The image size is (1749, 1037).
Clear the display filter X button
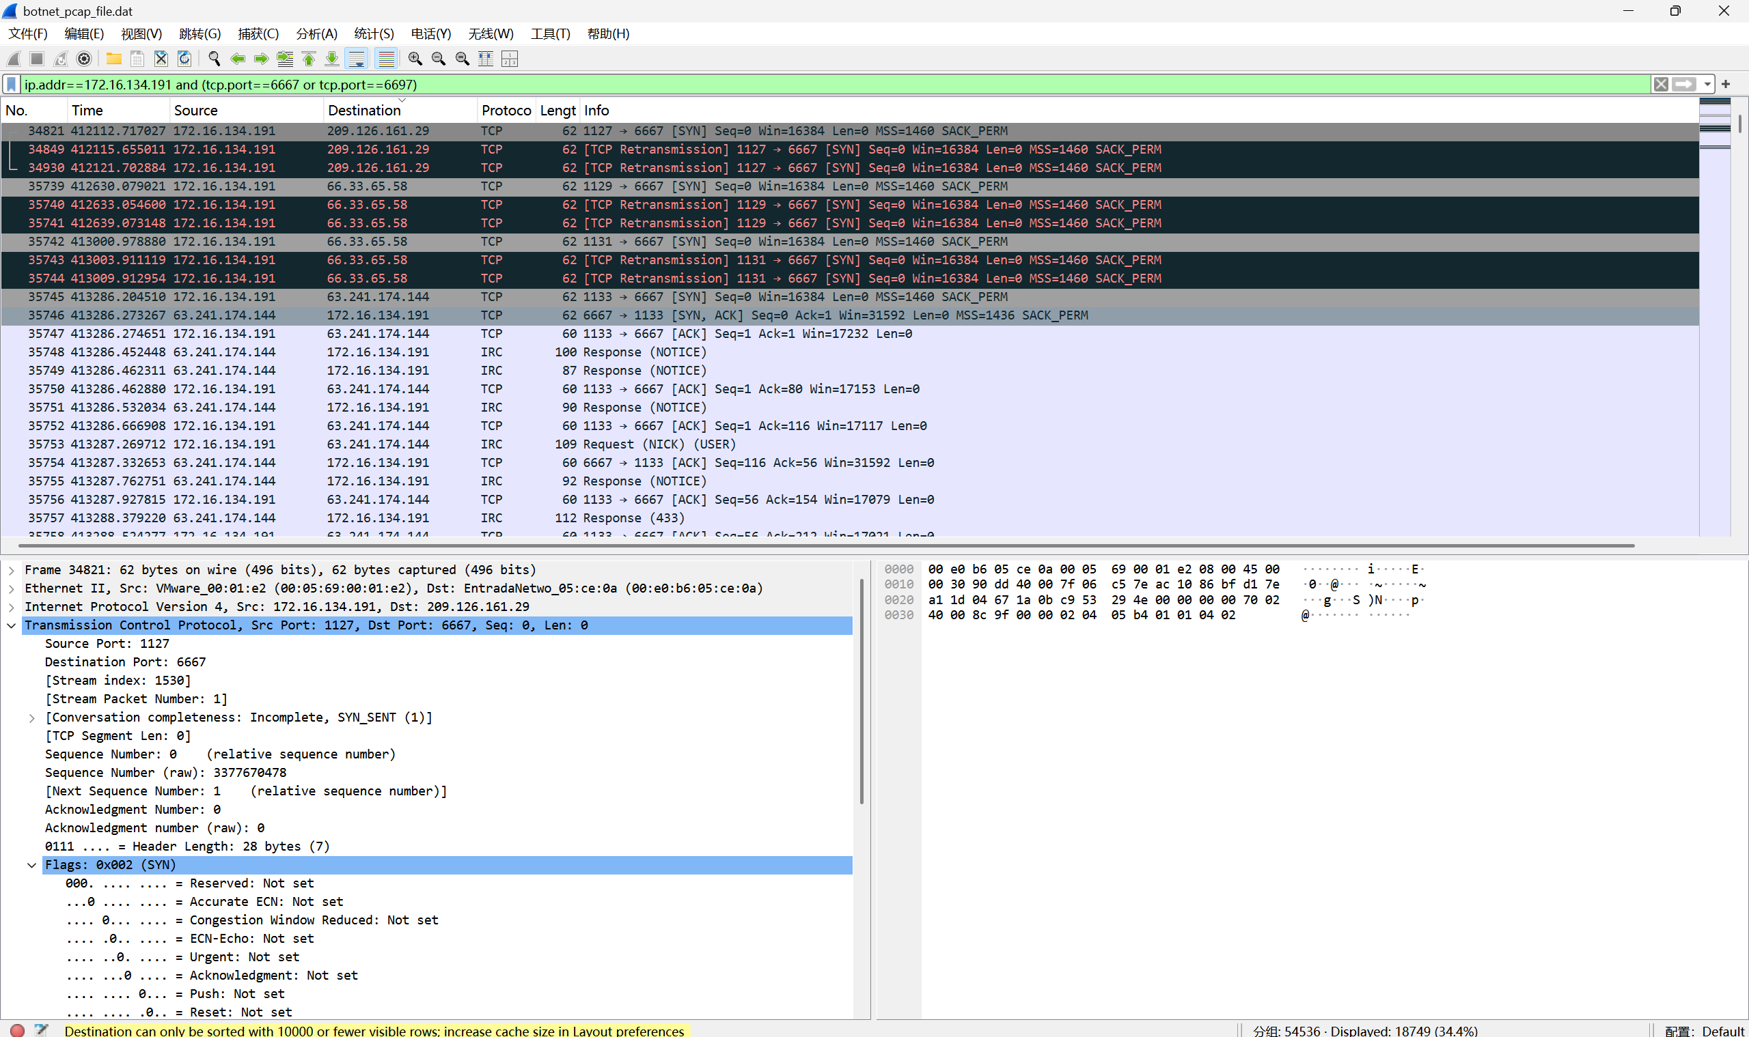point(1661,85)
